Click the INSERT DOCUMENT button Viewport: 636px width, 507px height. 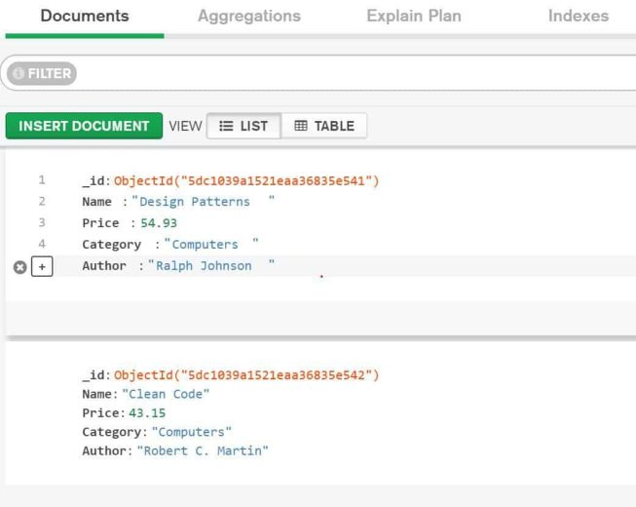click(84, 126)
